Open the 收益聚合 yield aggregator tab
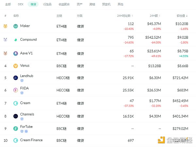 point(64,4)
